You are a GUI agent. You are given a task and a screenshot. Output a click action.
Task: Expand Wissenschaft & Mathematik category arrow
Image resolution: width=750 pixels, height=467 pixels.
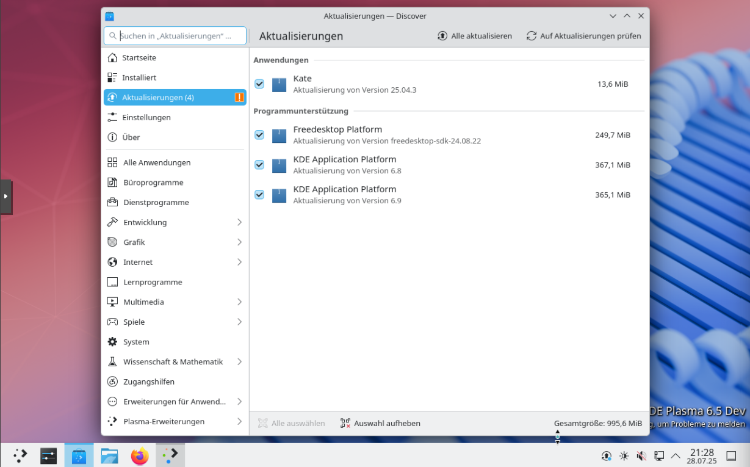tap(239, 361)
